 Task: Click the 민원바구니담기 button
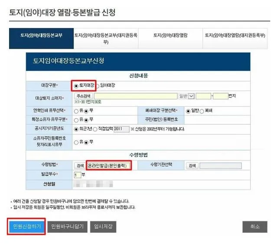coord(67,227)
